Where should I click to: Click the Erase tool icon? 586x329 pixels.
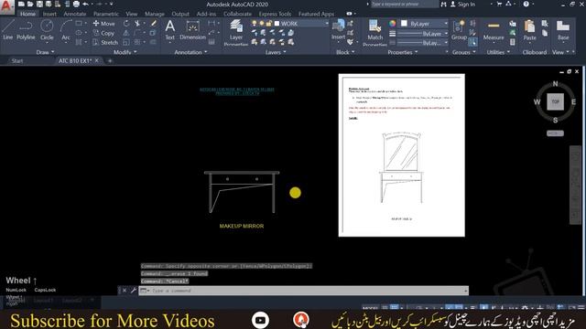(154, 24)
